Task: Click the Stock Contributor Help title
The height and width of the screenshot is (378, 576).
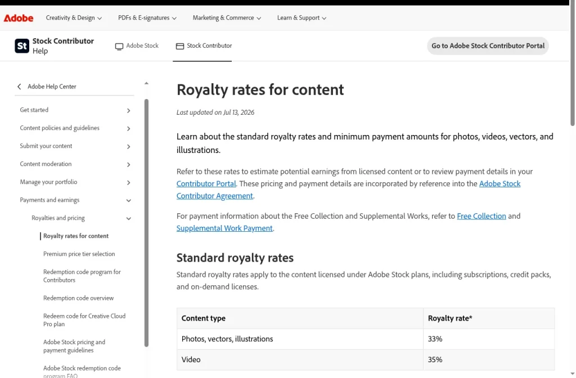Action: click(x=63, y=46)
